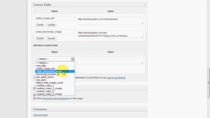Choose youtube_video_2_image from the dropdown list
The width and height of the screenshot is (210, 118).
[x=55, y=94]
